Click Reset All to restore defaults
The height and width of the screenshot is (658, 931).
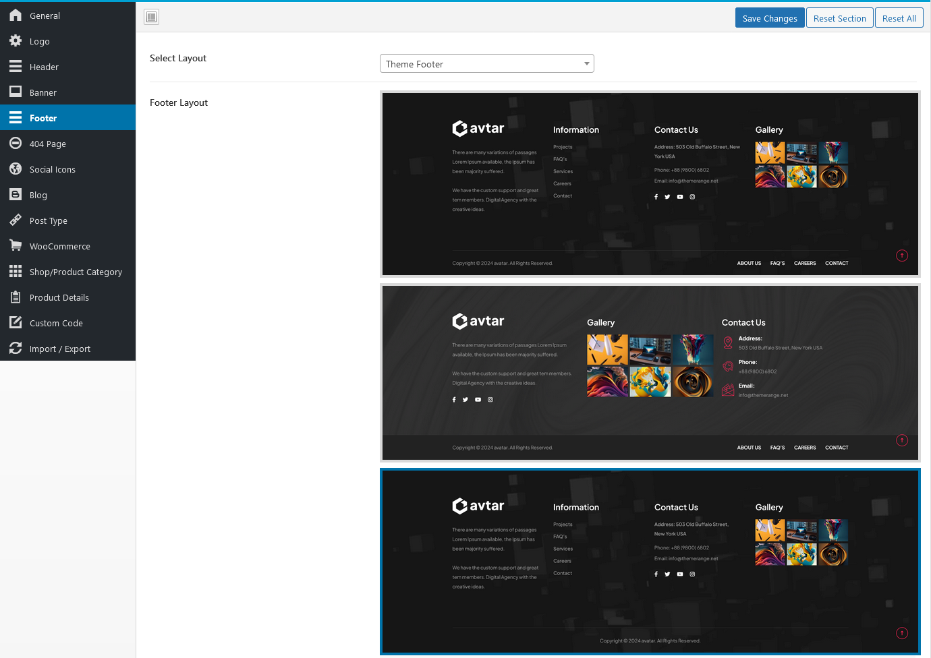pos(899,18)
